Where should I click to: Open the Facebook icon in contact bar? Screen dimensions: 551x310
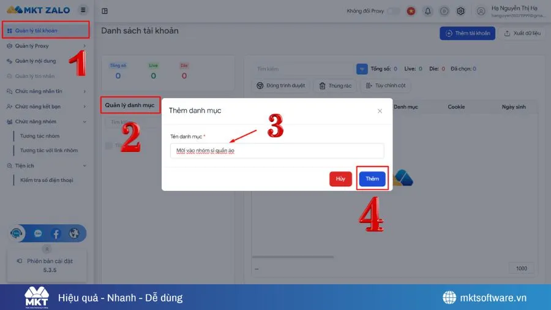point(56,233)
